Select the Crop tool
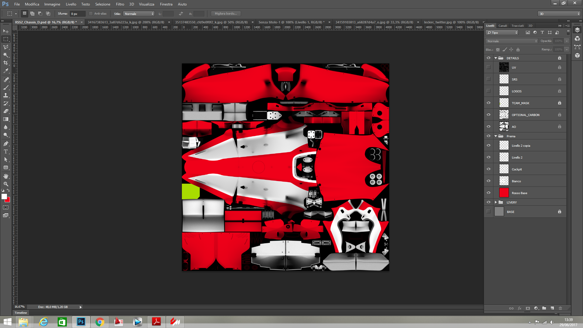 [6, 63]
